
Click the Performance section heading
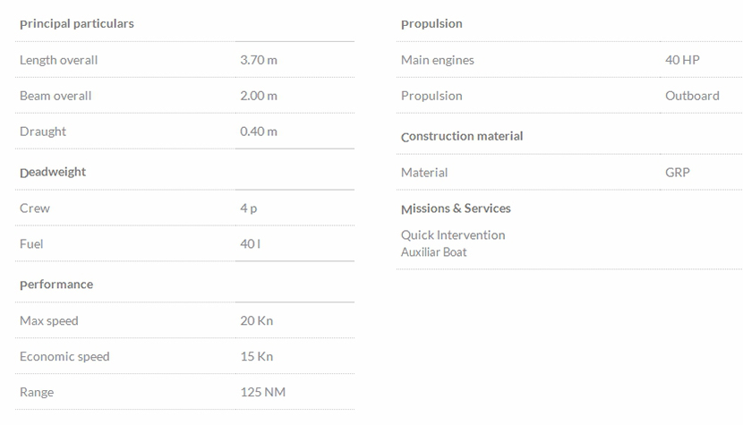click(56, 285)
